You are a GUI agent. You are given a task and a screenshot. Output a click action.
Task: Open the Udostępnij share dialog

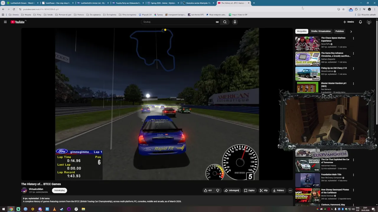click(232, 191)
